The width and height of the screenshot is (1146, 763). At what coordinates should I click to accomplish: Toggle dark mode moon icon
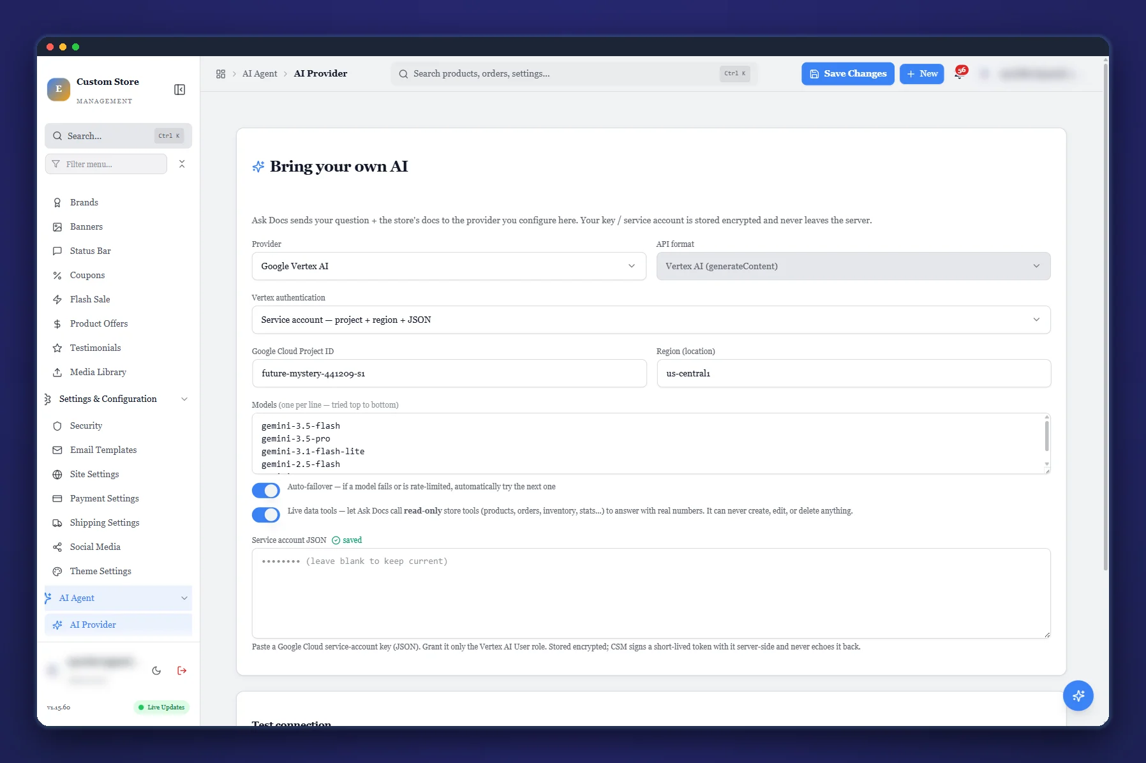coord(156,670)
